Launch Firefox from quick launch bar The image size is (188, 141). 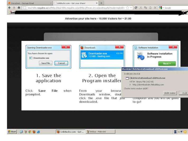pos(34,131)
